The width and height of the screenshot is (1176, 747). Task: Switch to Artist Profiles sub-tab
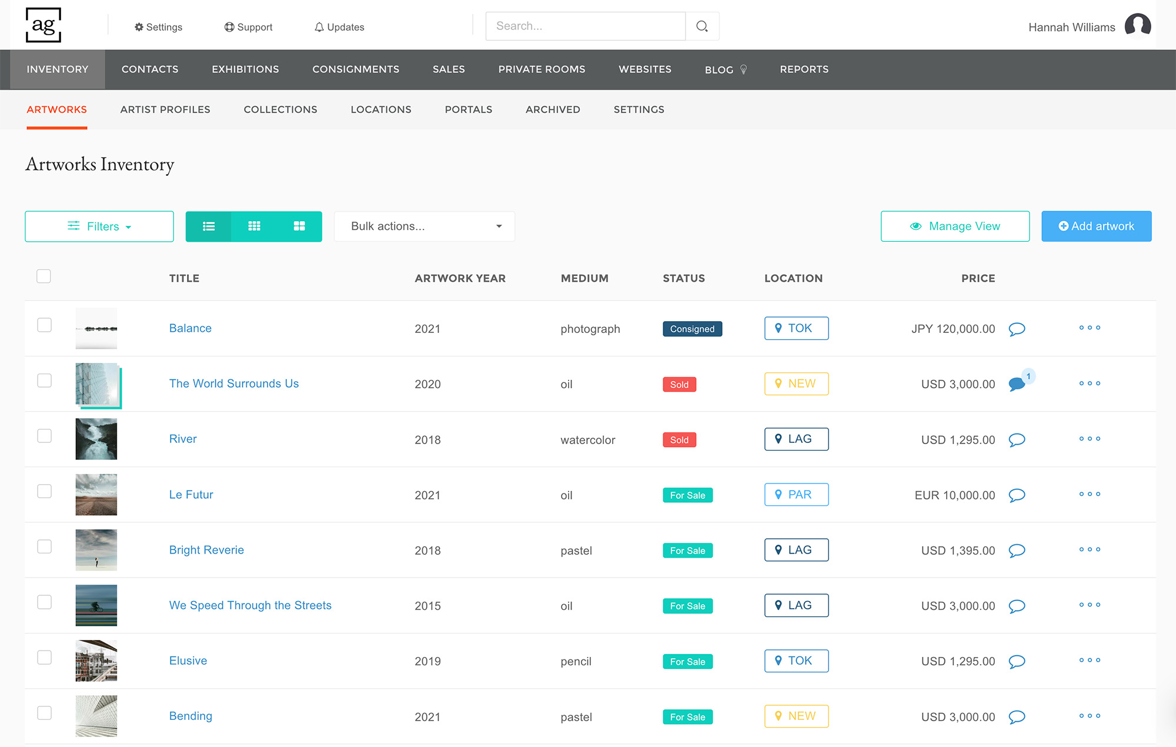click(x=165, y=109)
